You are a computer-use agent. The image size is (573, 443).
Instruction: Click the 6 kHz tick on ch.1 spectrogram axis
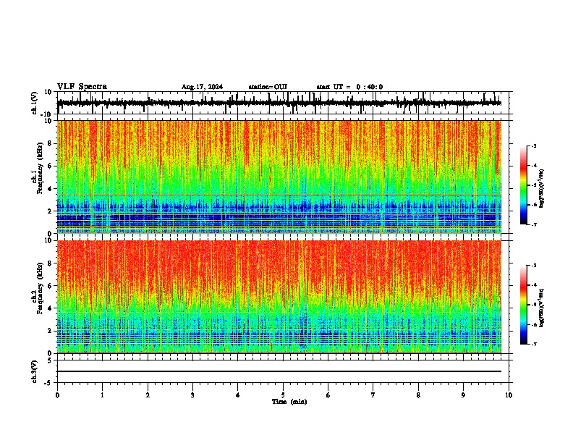[51, 166]
